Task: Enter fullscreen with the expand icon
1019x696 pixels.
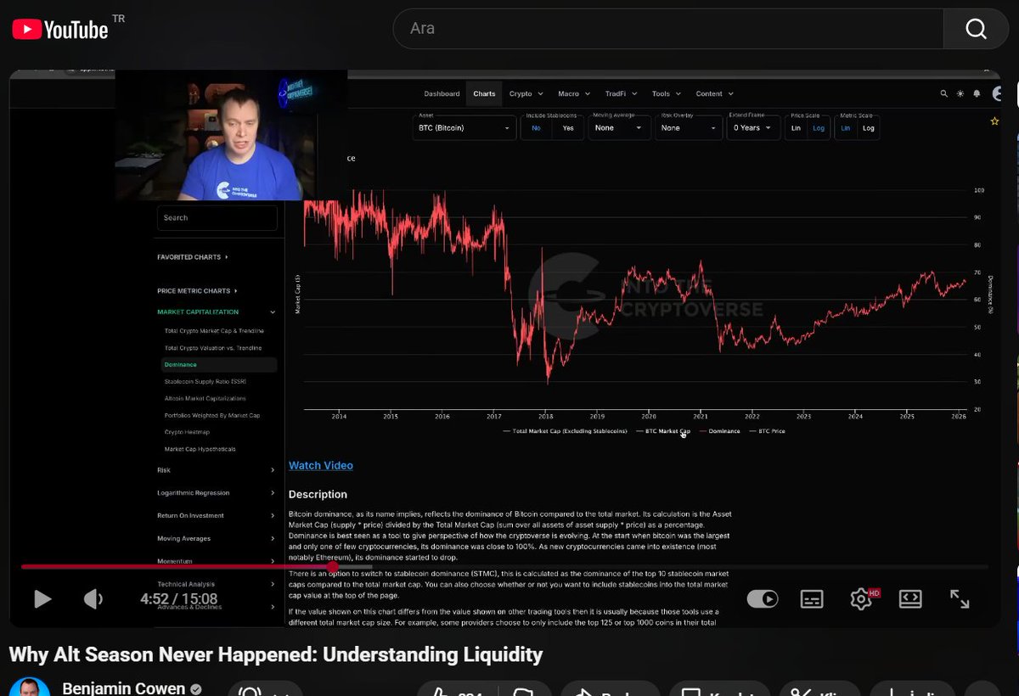Action: click(960, 599)
